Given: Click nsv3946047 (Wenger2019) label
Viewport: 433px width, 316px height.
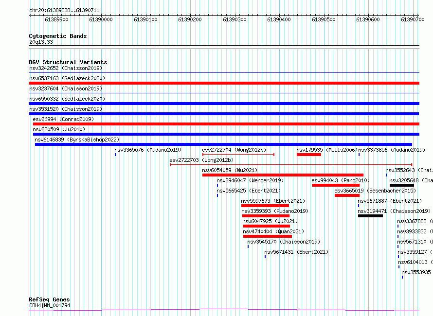Looking at the screenshot, I should click(250, 180).
